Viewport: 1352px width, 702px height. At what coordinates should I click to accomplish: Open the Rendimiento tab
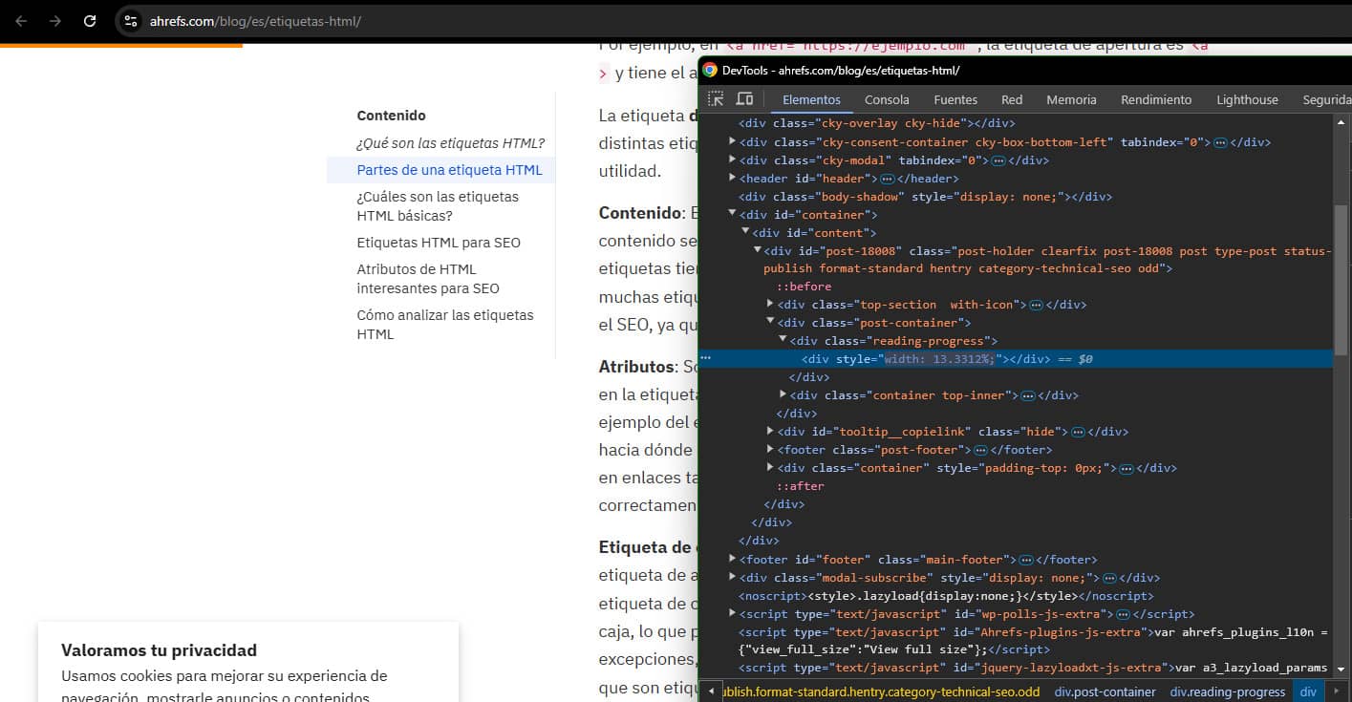pos(1156,99)
